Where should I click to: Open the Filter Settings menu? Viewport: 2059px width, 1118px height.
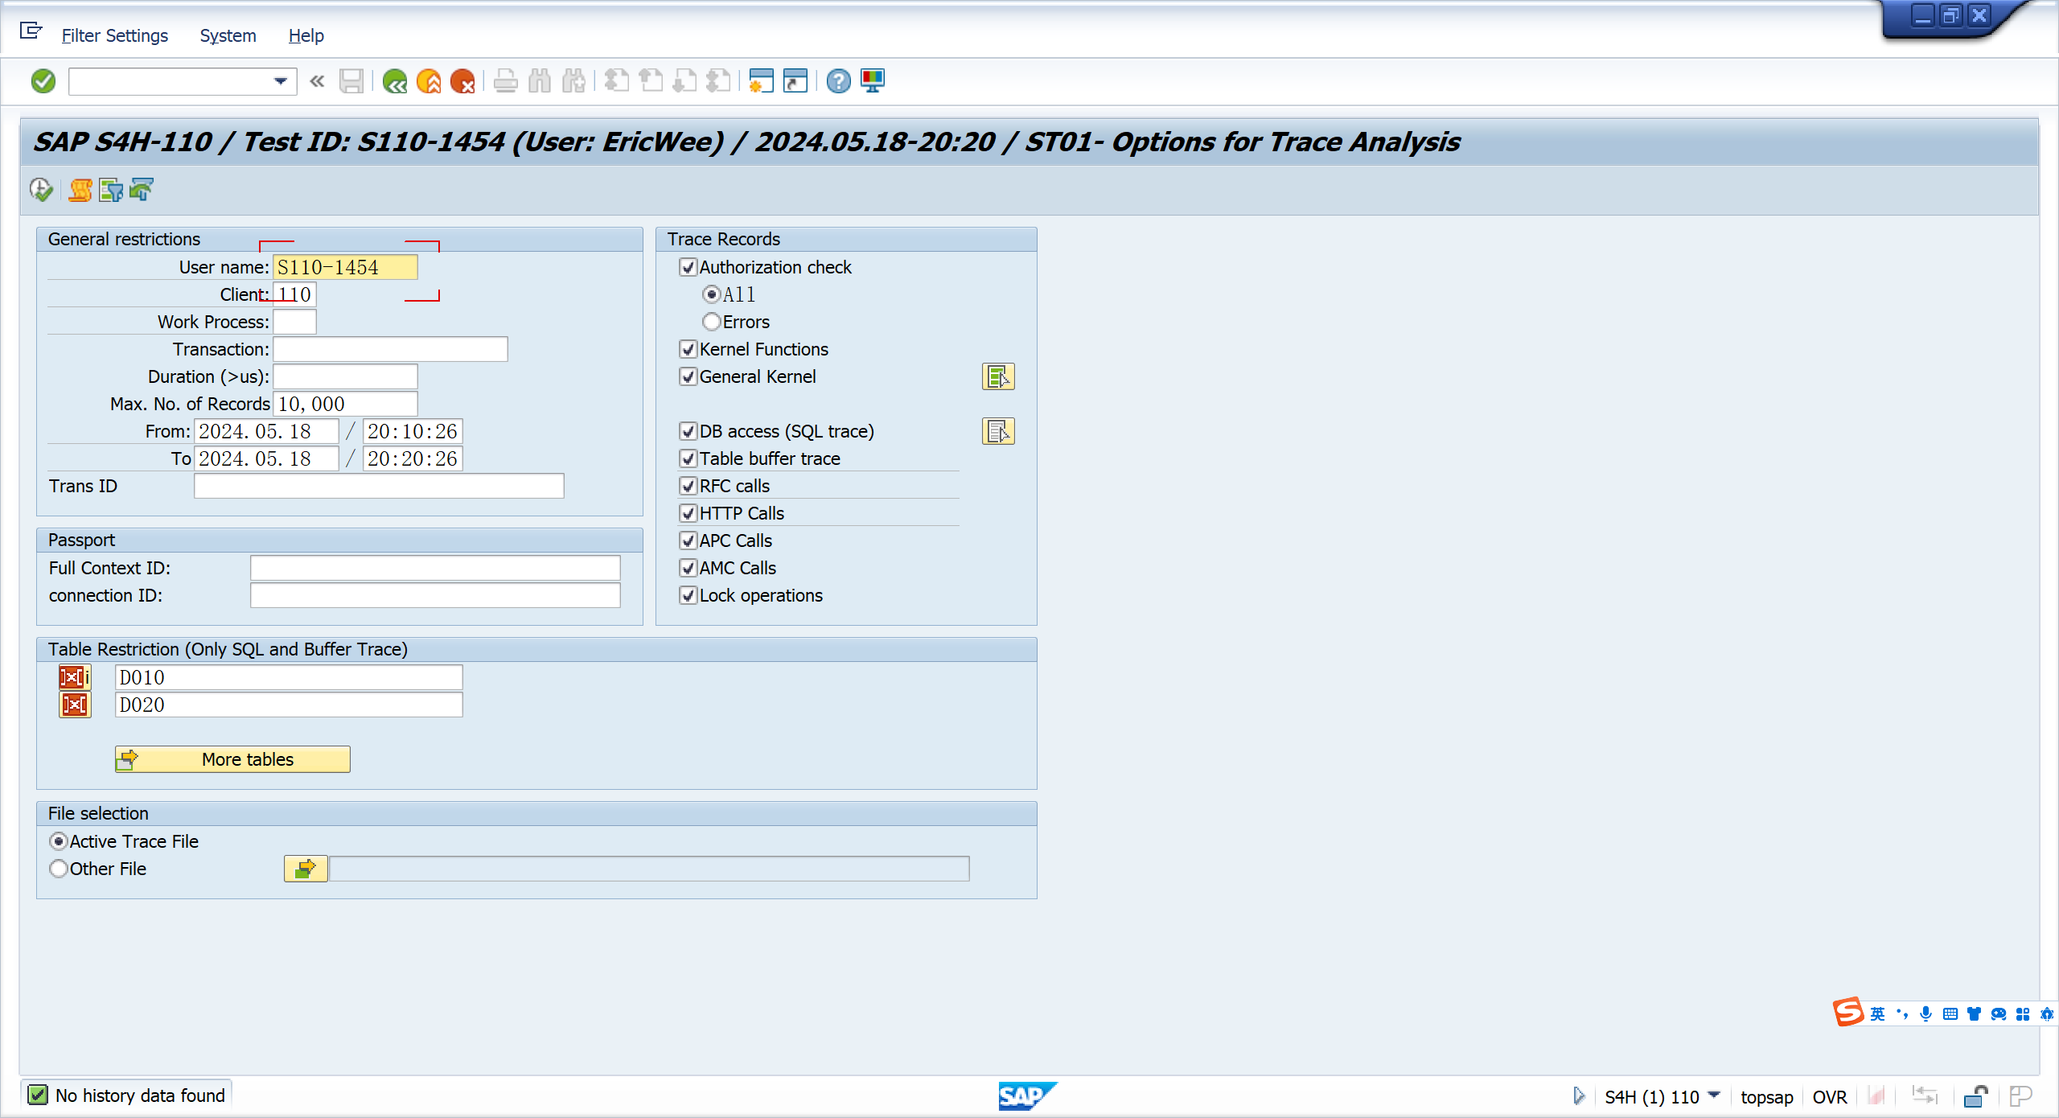pyautogui.click(x=115, y=35)
